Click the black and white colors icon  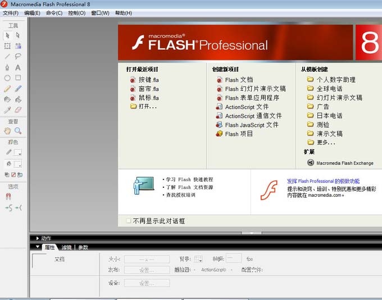tap(7, 174)
